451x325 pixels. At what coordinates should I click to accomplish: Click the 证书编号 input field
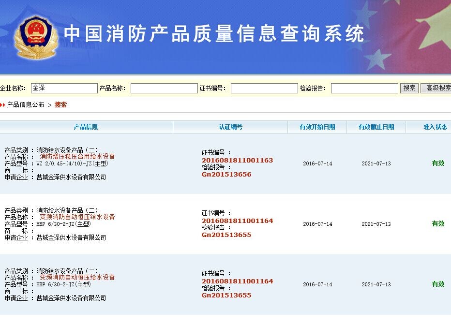click(x=264, y=88)
